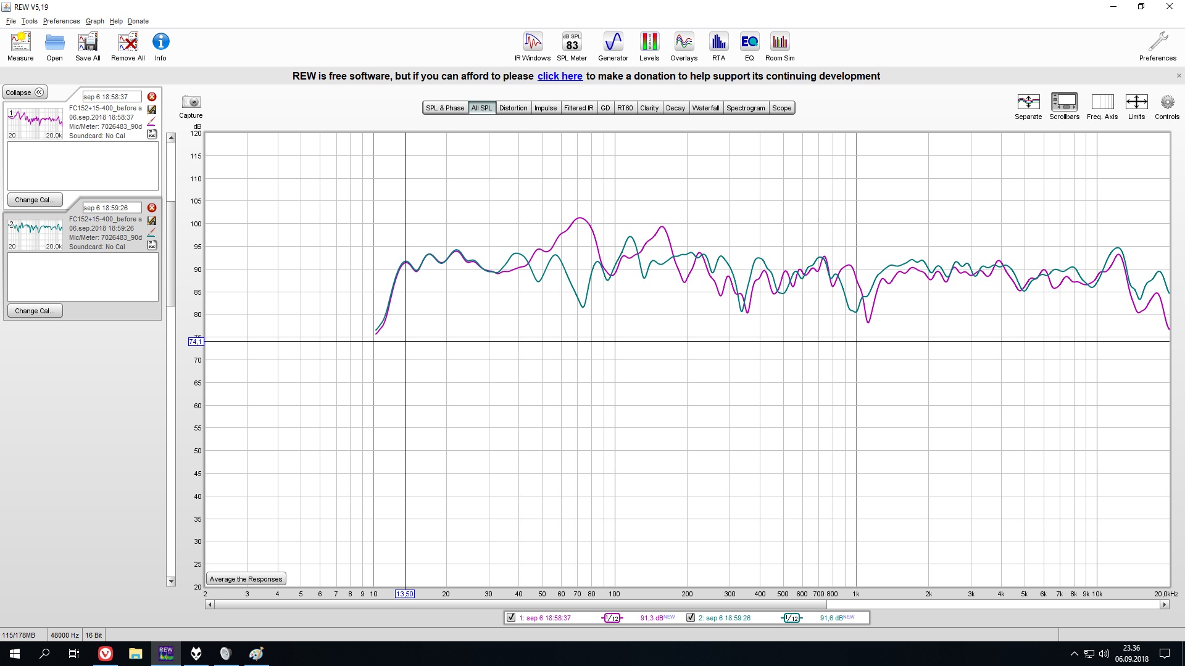Follow the 'click here' donation link
1185x666 pixels.
[560, 76]
